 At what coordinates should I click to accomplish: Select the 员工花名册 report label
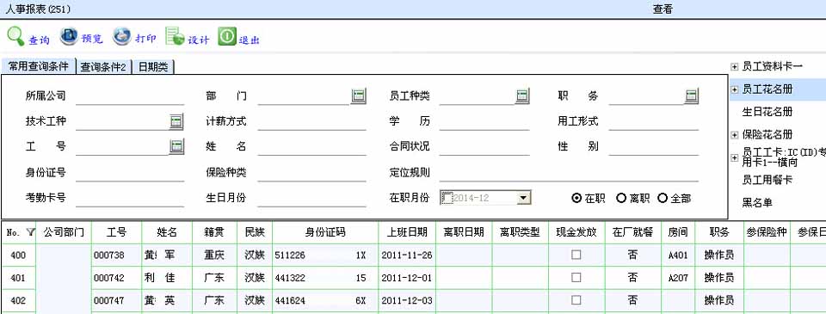coord(767,90)
